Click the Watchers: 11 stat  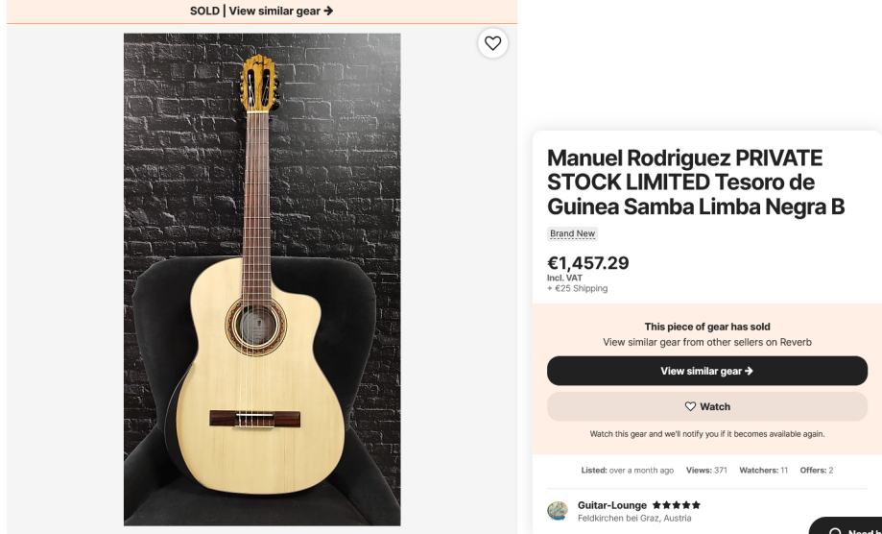tap(763, 470)
